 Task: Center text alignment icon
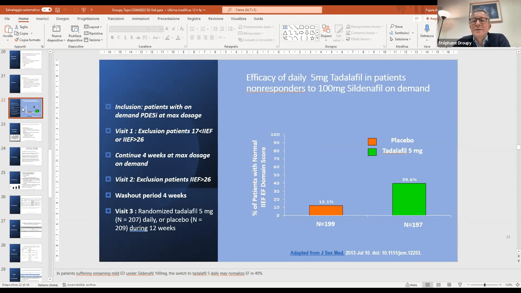[x=199, y=37]
